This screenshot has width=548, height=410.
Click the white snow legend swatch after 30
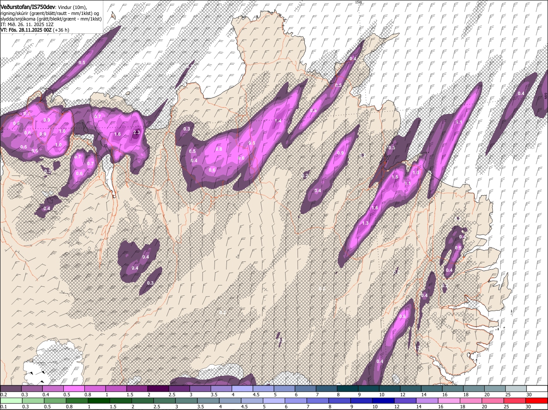[537, 389]
